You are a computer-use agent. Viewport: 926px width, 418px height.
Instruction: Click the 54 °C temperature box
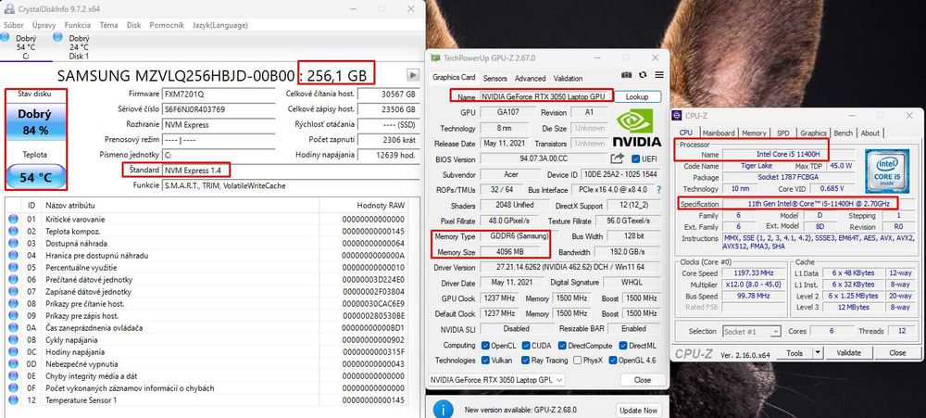point(36,175)
